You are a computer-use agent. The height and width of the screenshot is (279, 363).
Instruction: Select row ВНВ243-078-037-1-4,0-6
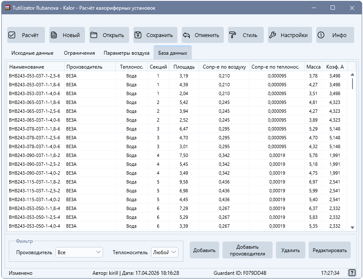pyautogui.click(x=178, y=146)
